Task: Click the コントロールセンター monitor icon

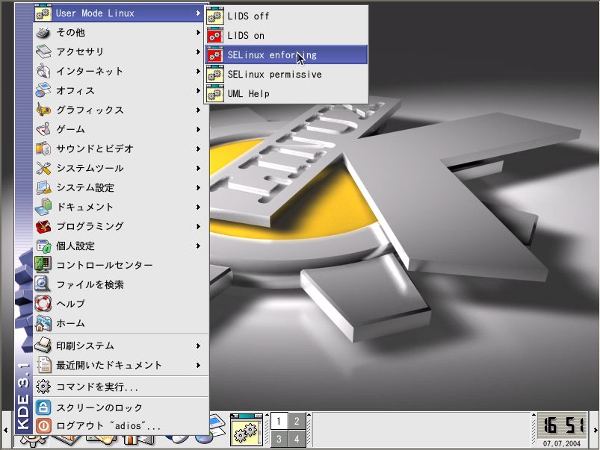Action: [43, 265]
